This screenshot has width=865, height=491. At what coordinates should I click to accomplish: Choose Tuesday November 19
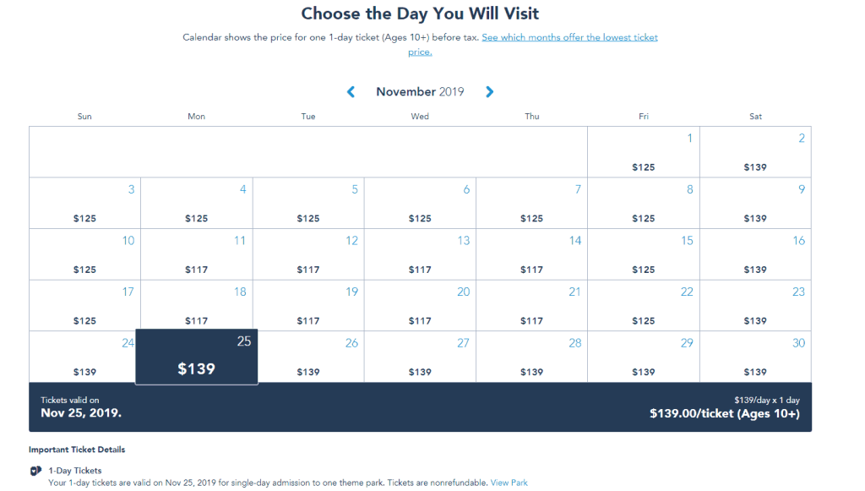[x=308, y=306]
